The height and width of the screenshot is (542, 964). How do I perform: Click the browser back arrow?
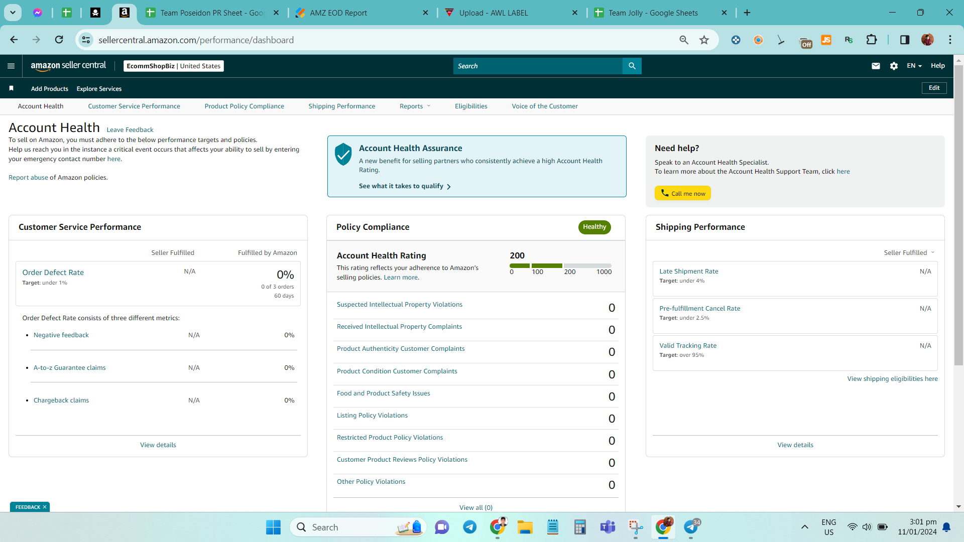[14, 40]
